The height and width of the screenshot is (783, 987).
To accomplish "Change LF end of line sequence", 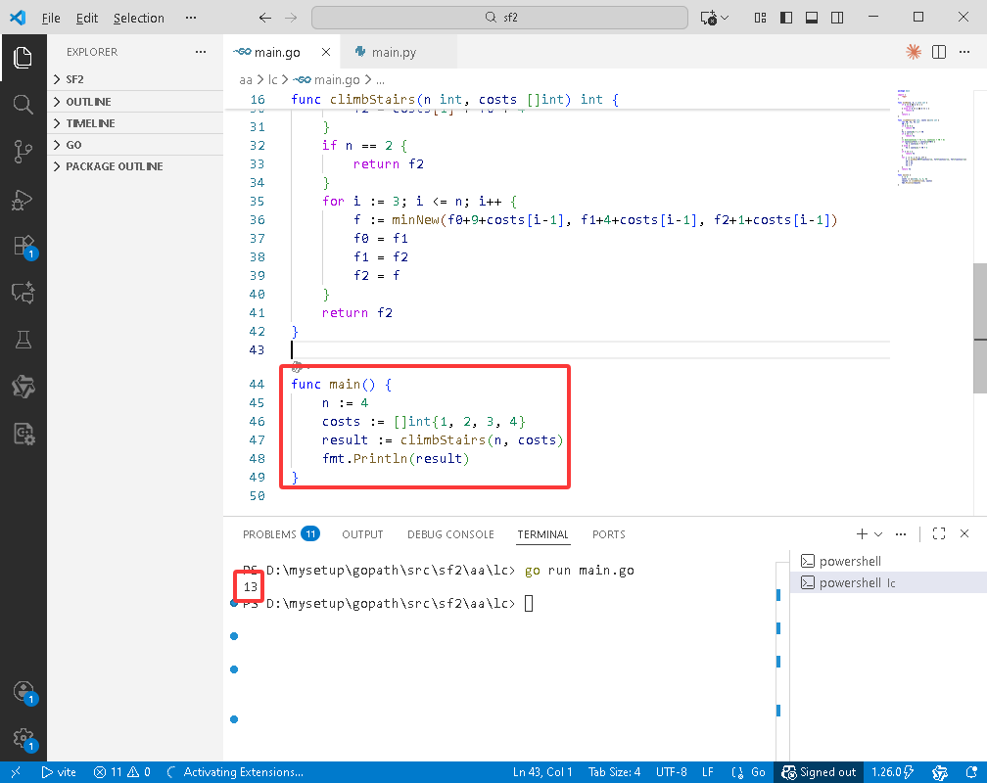I will (708, 772).
